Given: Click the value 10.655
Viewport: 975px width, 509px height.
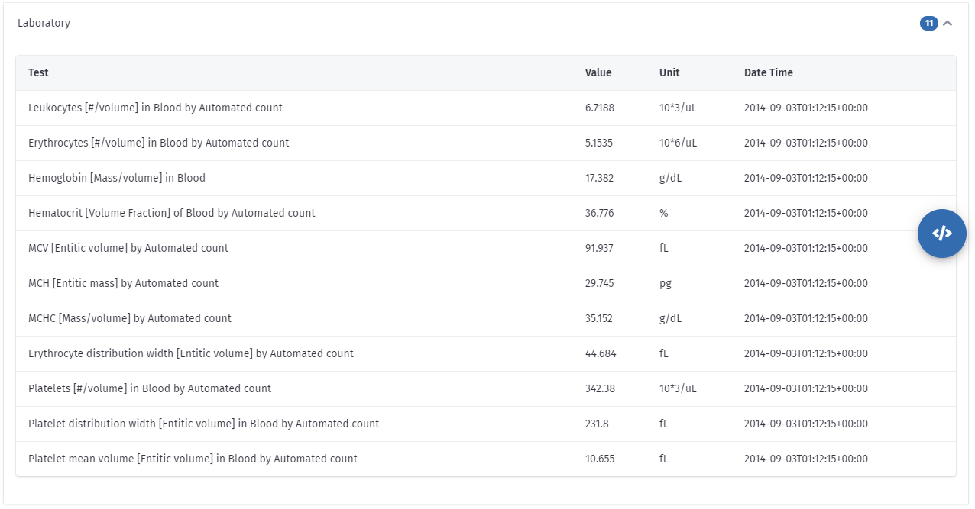Looking at the screenshot, I should pyautogui.click(x=600, y=459).
